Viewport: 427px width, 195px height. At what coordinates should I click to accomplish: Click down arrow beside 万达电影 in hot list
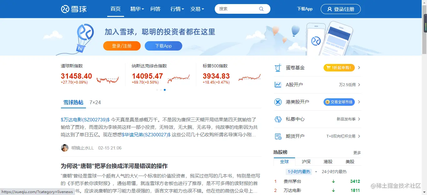pos(334,190)
